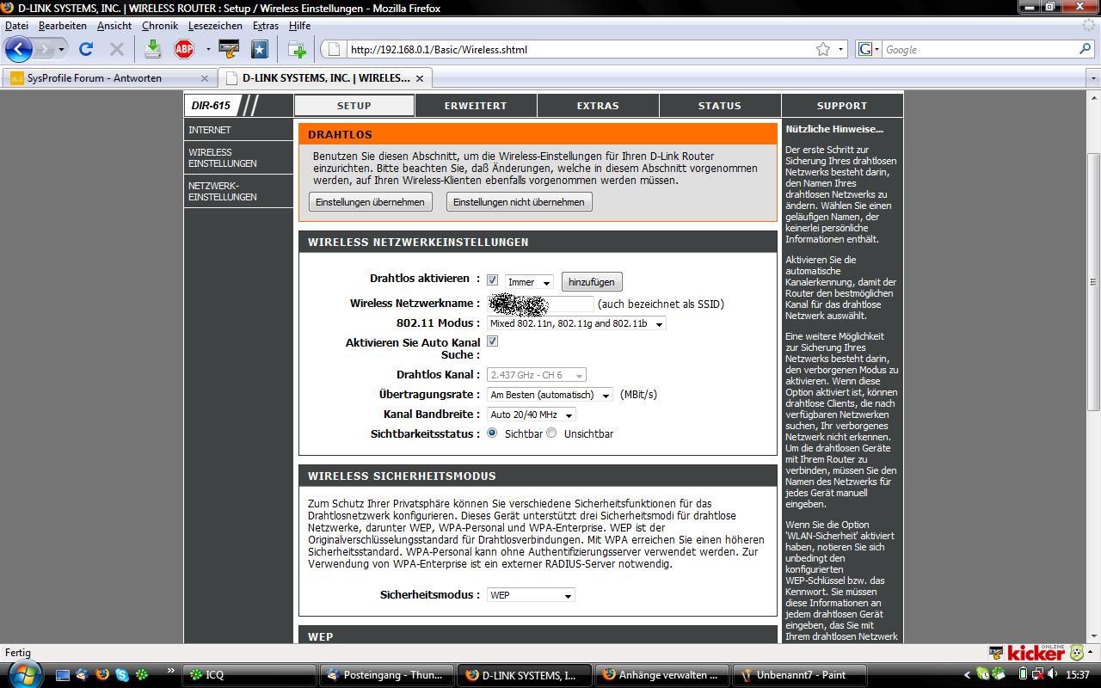The width and height of the screenshot is (1101, 688).
Task: Launch Thunderbird from the quick launch bar
Action: (x=83, y=675)
